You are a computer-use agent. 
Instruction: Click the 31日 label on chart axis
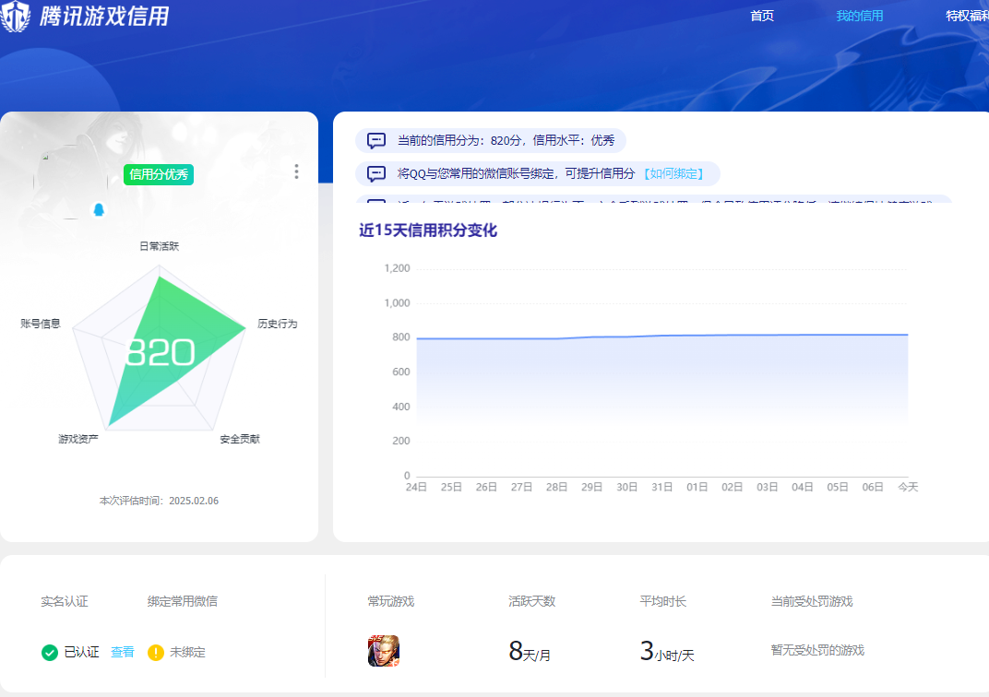(x=661, y=487)
